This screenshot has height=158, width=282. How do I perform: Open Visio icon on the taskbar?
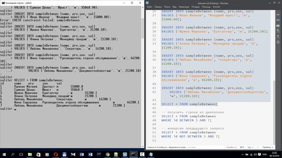tap(82, 154)
